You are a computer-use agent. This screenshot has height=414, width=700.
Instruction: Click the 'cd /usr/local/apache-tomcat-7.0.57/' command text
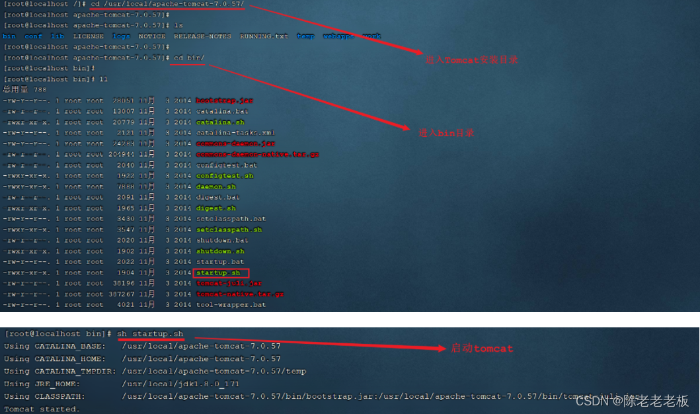(167, 4)
